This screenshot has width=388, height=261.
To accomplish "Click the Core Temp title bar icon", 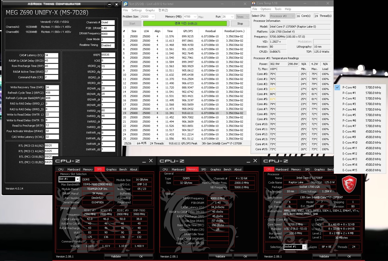I will pos(254,3).
